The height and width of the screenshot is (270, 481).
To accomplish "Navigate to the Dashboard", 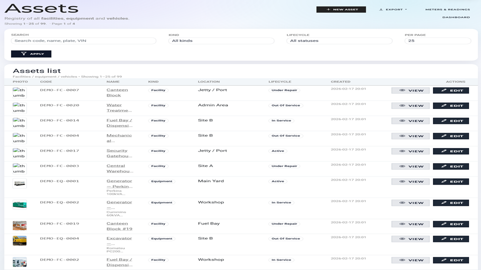I will coord(456,17).
